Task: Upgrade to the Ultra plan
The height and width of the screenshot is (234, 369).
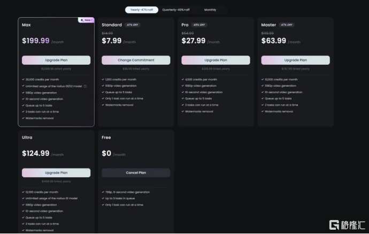Action: [56, 172]
